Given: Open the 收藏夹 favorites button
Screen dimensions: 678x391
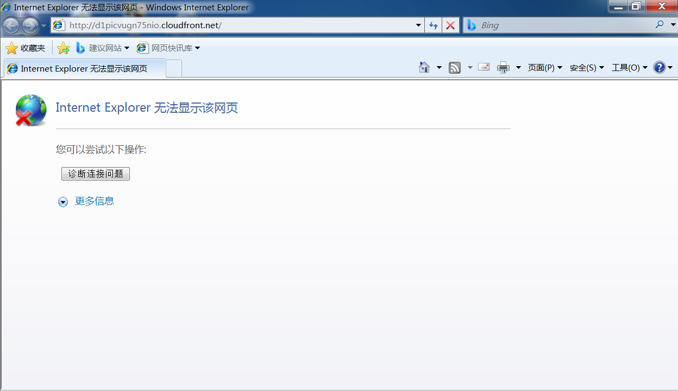Looking at the screenshot, I should (x=26, y=48).
